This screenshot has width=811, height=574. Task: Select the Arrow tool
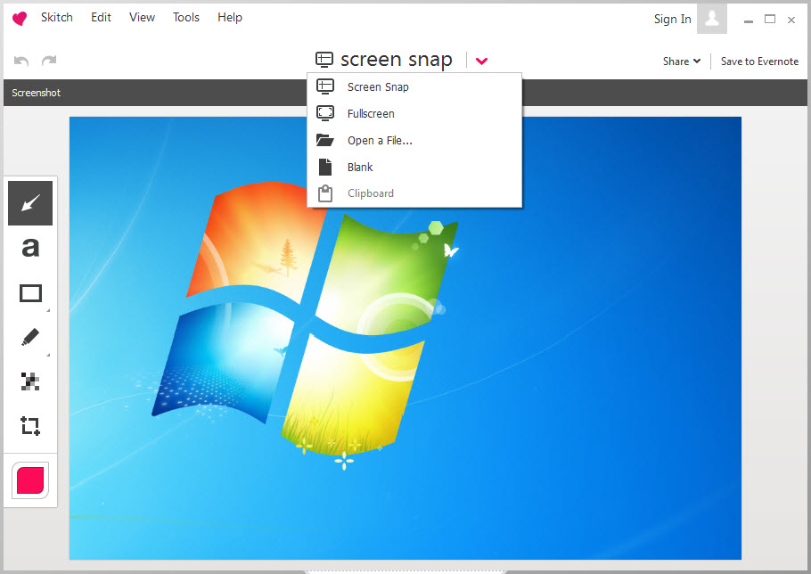pos(30,203)
